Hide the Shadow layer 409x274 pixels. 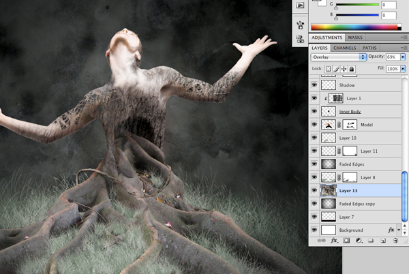tap(314, 85)
